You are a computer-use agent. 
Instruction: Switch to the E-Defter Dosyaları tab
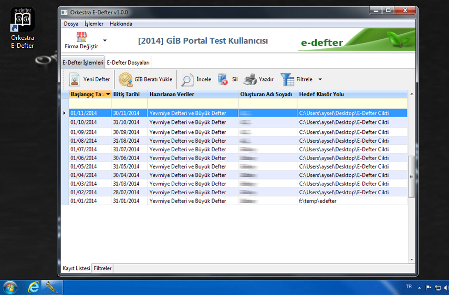[x=129, y=62]
